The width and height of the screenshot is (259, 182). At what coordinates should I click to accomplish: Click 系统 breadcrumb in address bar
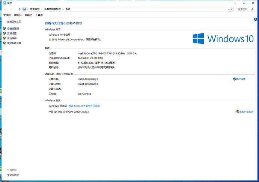[x=68, y=9]
